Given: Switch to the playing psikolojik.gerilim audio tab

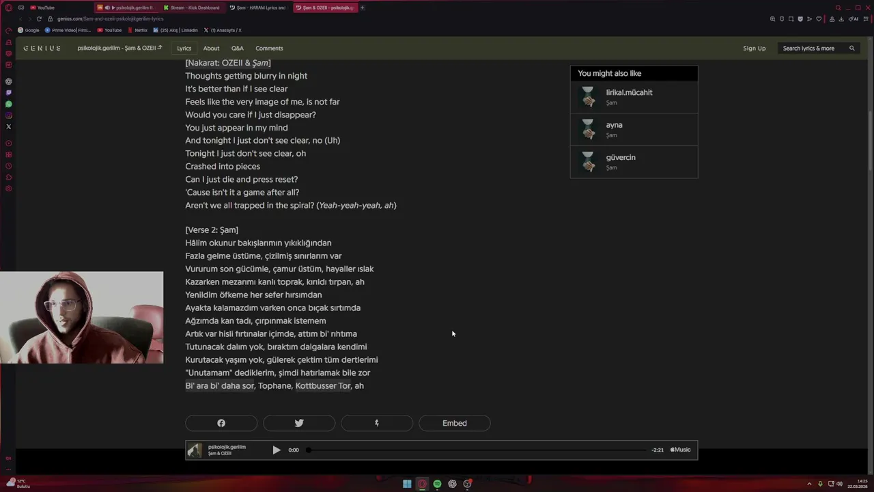Looking at the screenshot, I should [x=126, y=8].
